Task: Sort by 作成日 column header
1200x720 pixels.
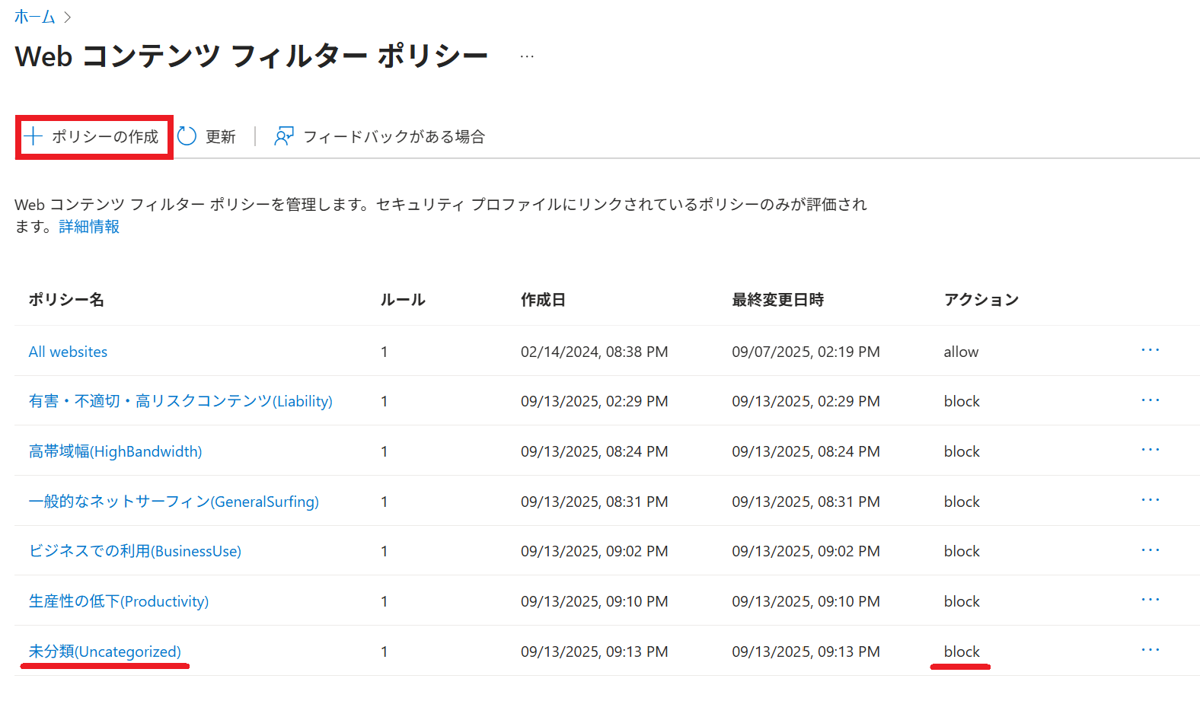Action: tap(543, 300)
